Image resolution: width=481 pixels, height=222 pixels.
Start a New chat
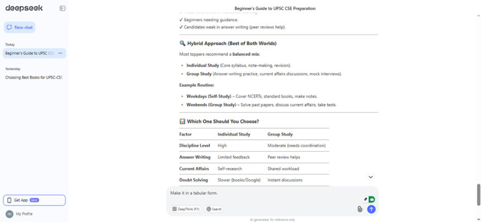pyautogui.click(x=20, y=27)
